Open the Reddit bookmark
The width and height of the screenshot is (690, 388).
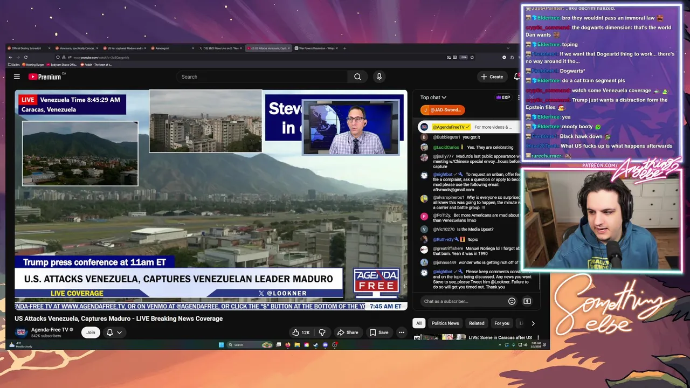click(96, 65)
